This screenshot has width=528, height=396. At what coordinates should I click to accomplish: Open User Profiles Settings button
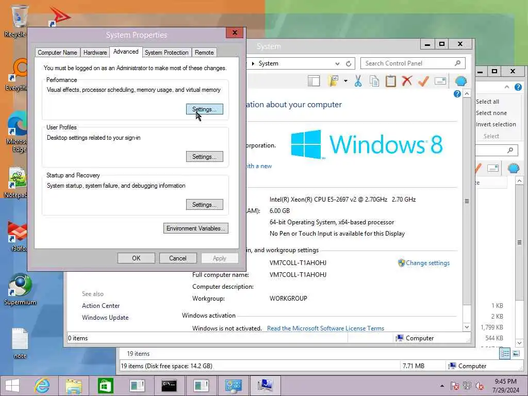pos(204,157)
